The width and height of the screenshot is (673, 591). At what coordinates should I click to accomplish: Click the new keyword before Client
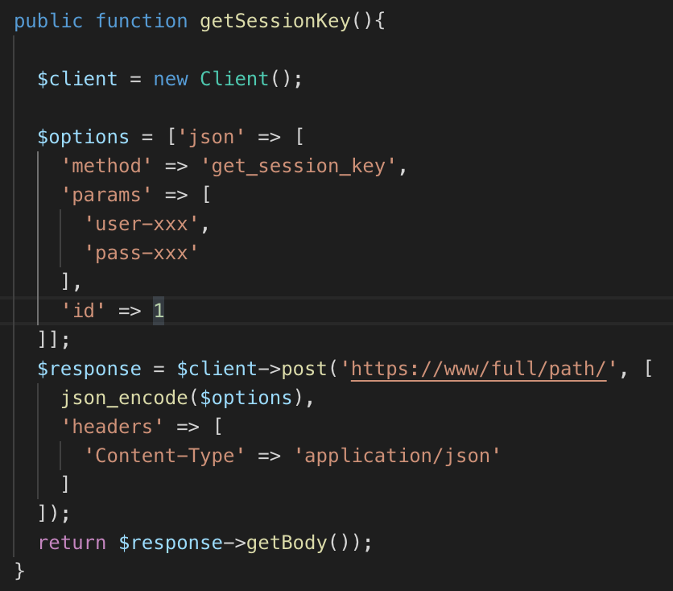170,79
